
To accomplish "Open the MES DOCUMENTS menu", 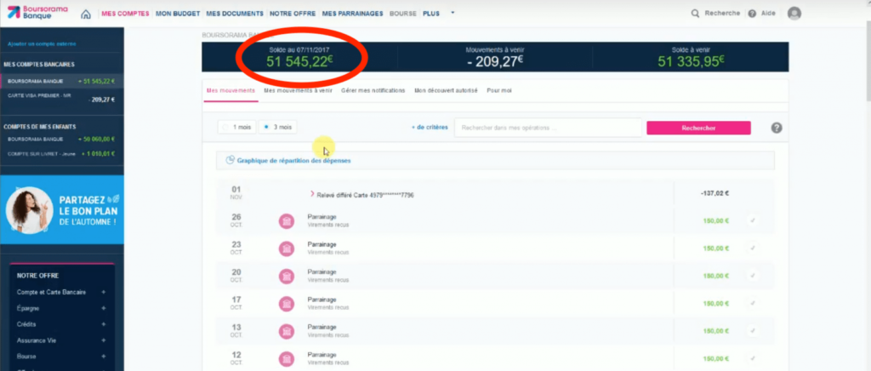I will pyautogui.click(x=235, y=14).
